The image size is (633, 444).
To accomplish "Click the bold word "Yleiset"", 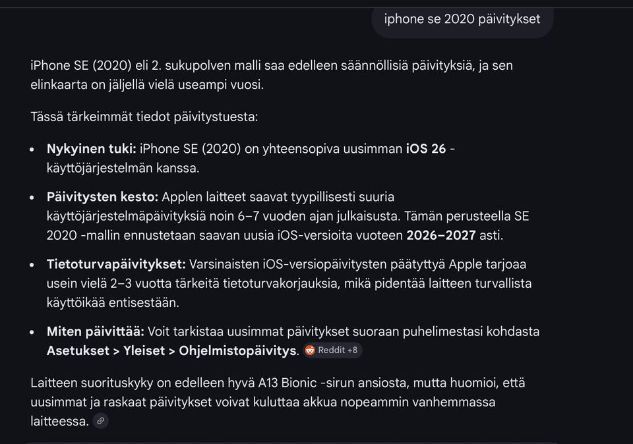I will coord(144,350).
